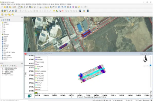Click the 'power cable' legend entry in plot
Image resolution: width=154 pixels, height=101 pixels.
(x=40, y=62)
